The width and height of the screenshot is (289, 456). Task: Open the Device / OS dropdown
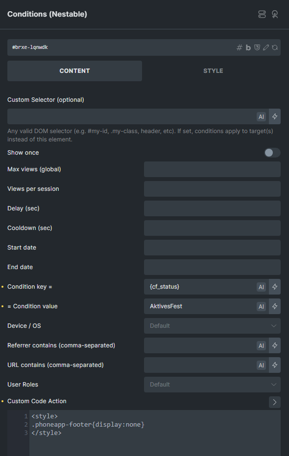coord(212,326)
